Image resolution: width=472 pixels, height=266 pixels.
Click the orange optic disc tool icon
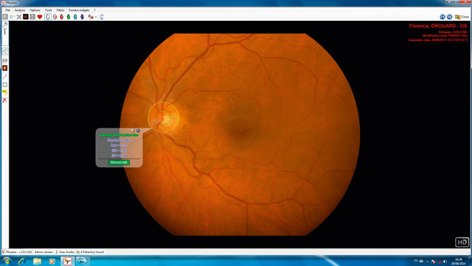click(x=5, y=68)
